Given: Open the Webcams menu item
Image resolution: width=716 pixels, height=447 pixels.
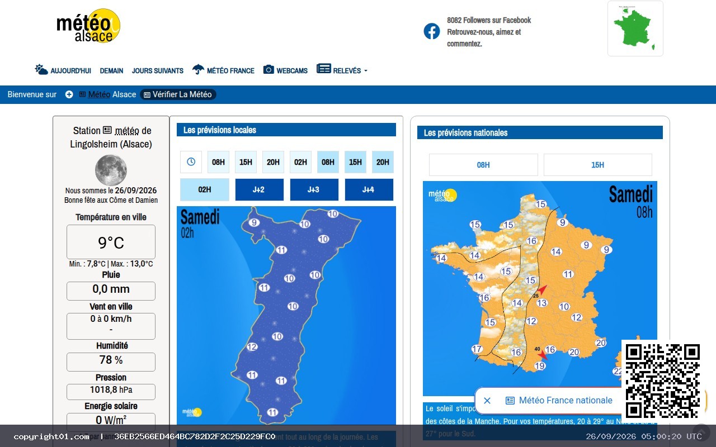Looking at the screenshot, I should click(292, 71).
